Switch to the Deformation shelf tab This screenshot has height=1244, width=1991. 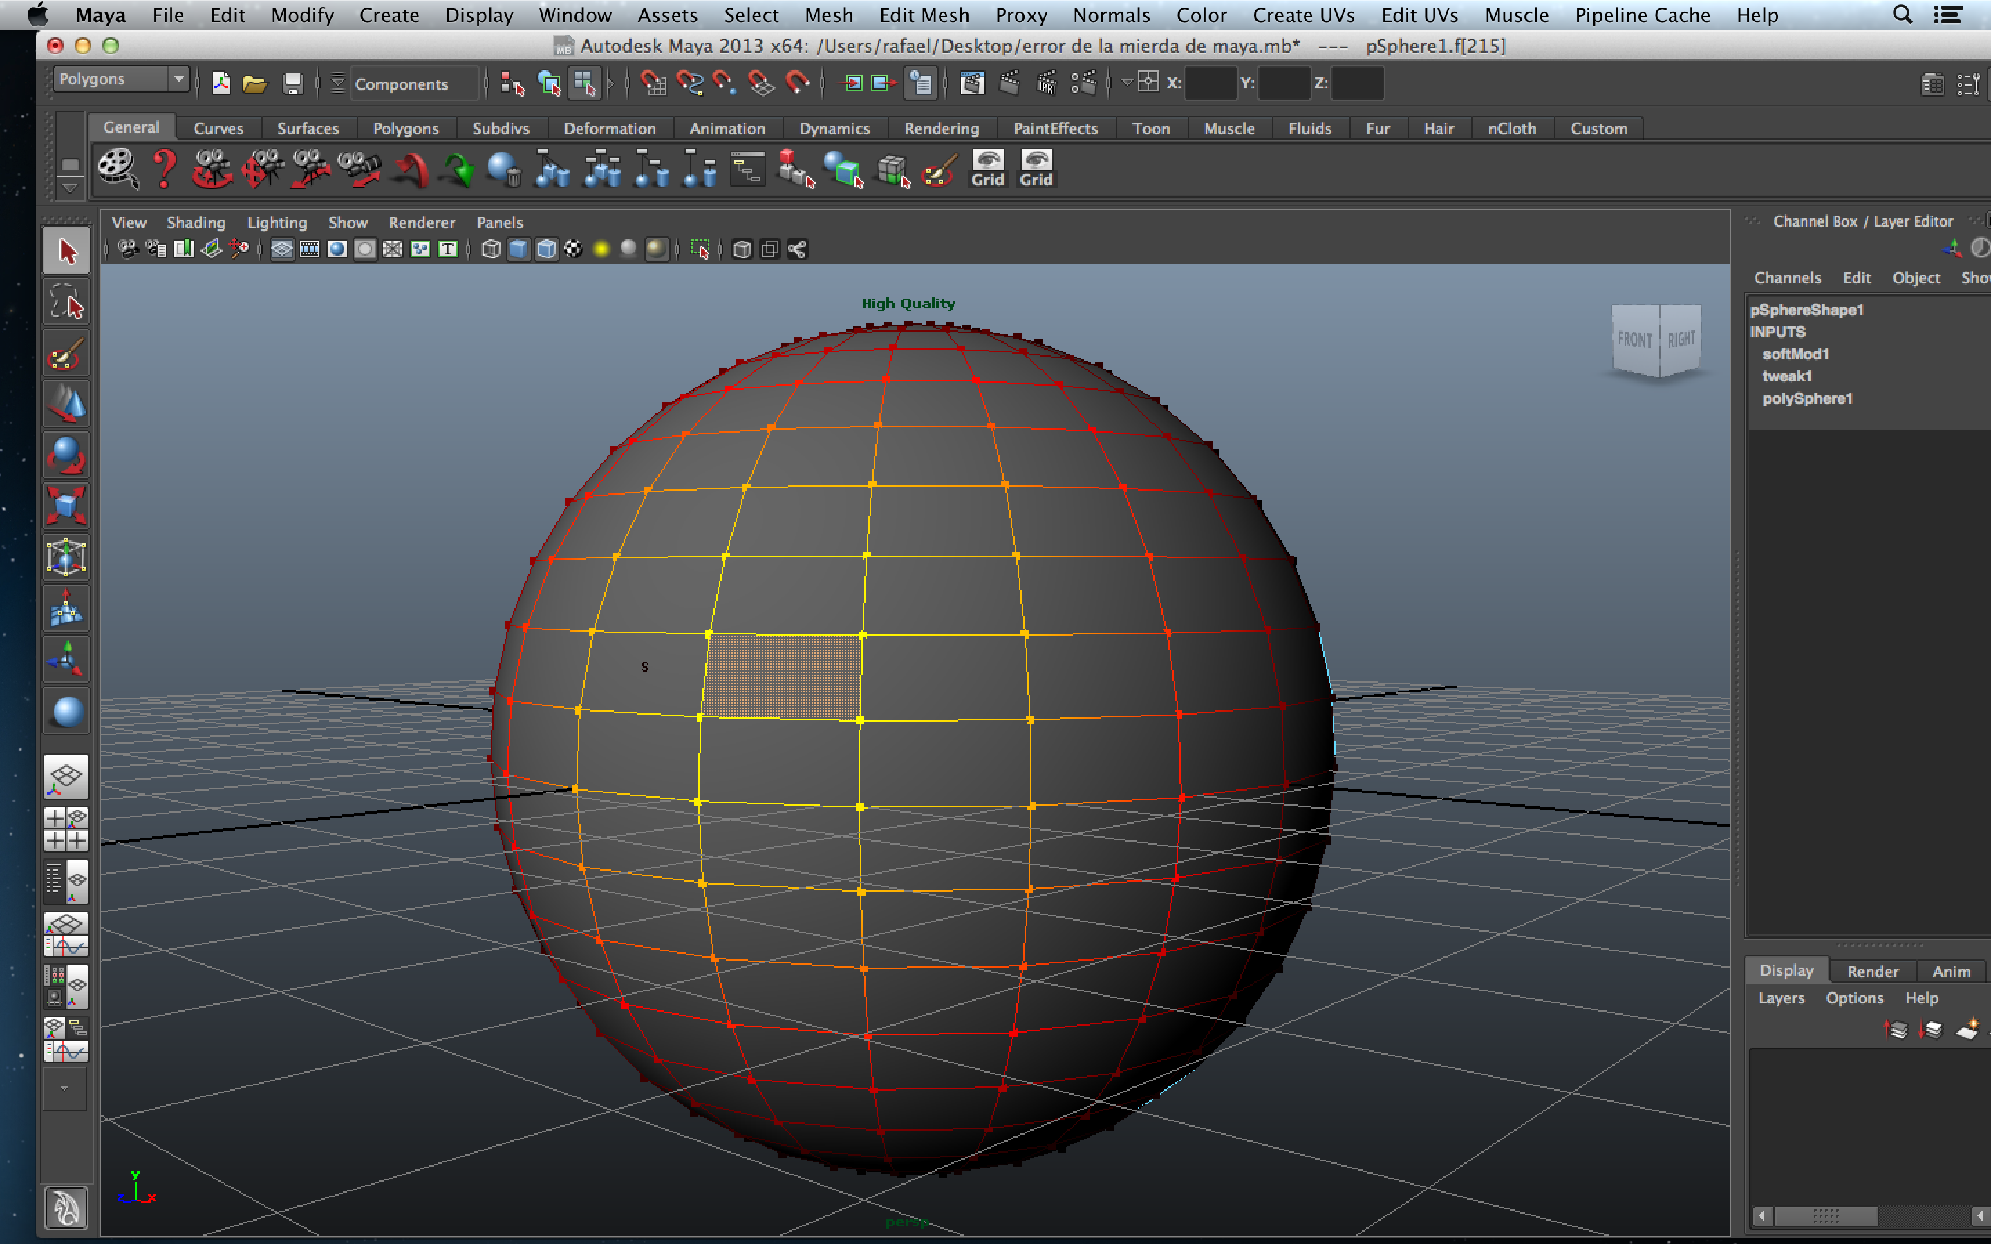pyautogui.click(x=609, y=129)
